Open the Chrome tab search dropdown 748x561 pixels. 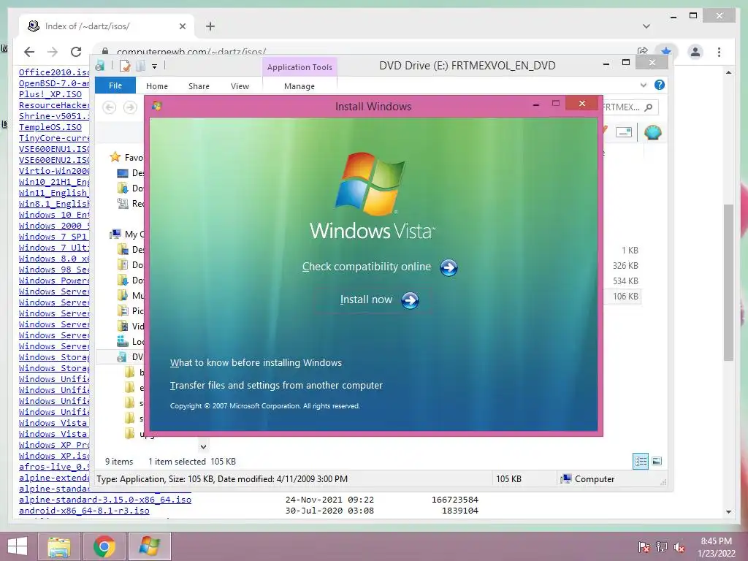pos(646,26)
